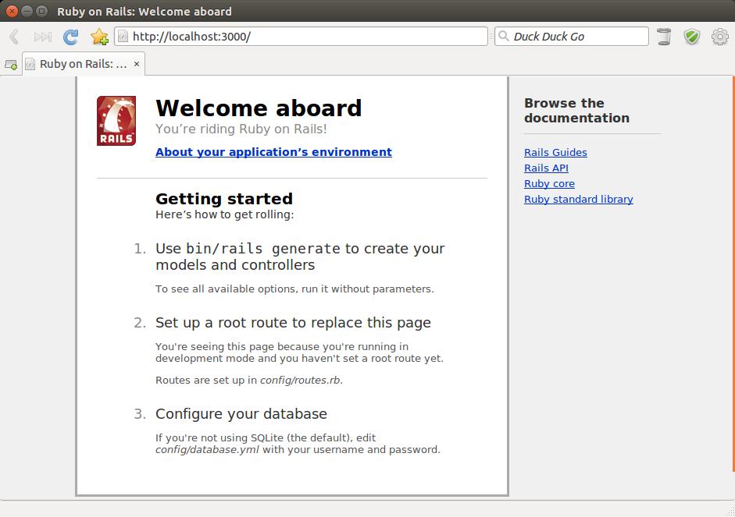Screen dimensions: 735x517
Task: Open the Rails API link
Action: click(x=546, y=168)
